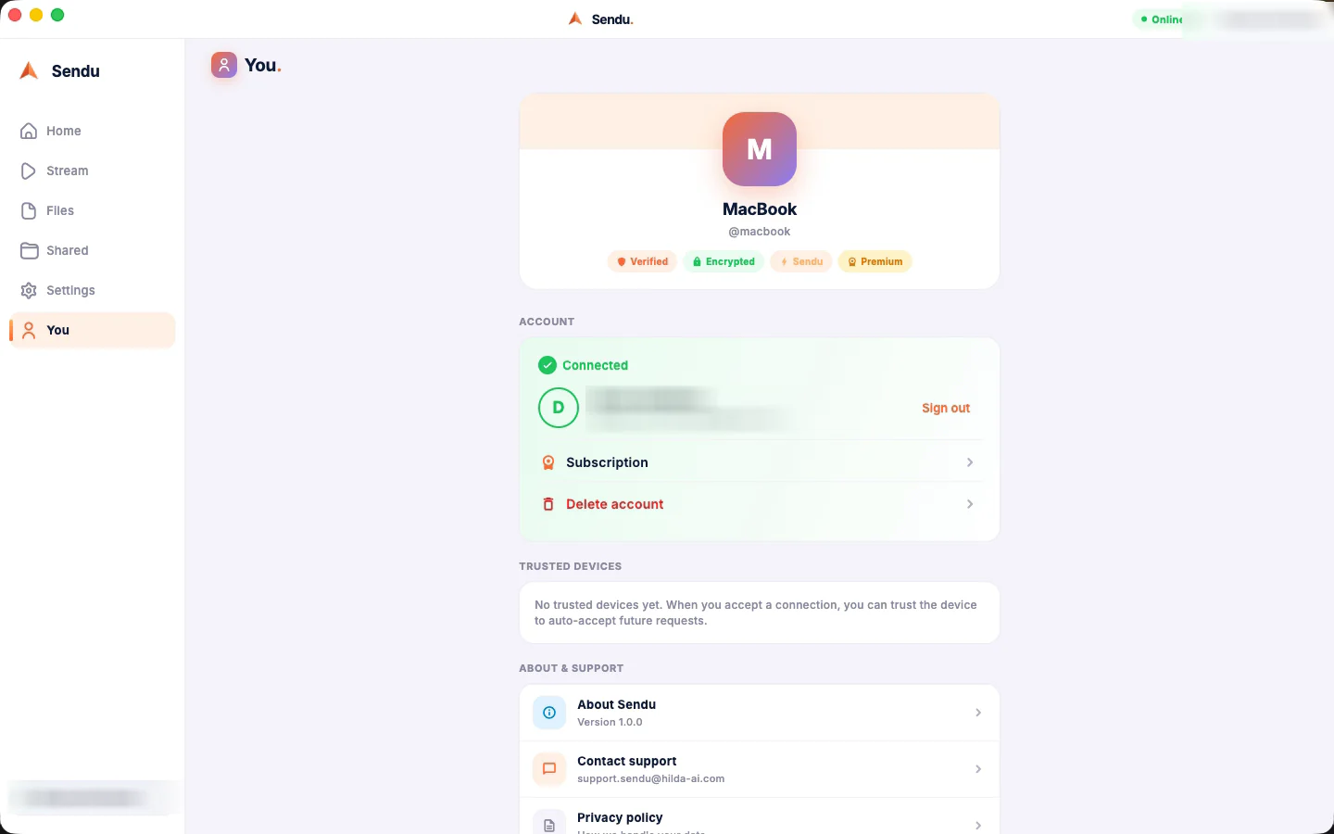Go to Home in the sidebar
The image size is (1334, 834).
tap(93, 131)
